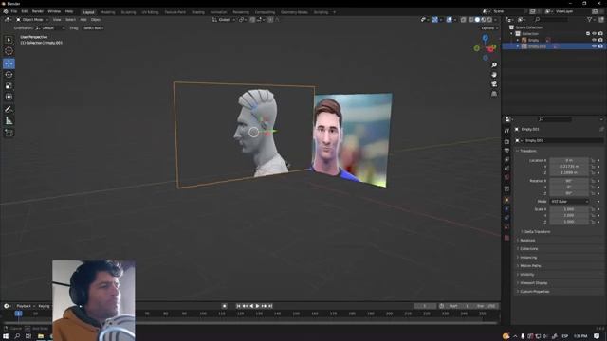
Task: Select the Add Cube tool in toolbar
Action: 9,133
